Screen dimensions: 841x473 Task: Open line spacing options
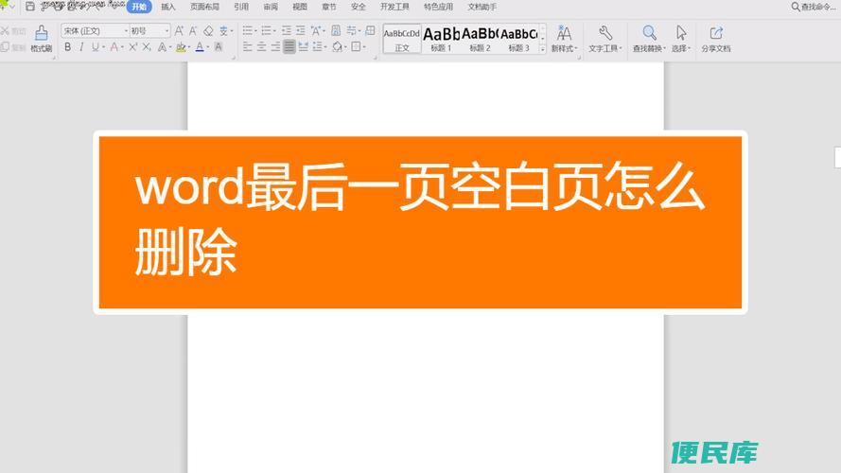point(319,47)
